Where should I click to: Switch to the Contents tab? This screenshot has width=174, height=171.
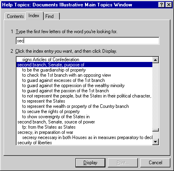pos(15,16)
